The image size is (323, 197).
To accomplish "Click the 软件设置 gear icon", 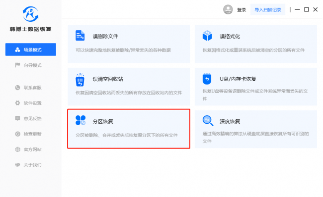I will pyautogui.click(x=18, y=103).
